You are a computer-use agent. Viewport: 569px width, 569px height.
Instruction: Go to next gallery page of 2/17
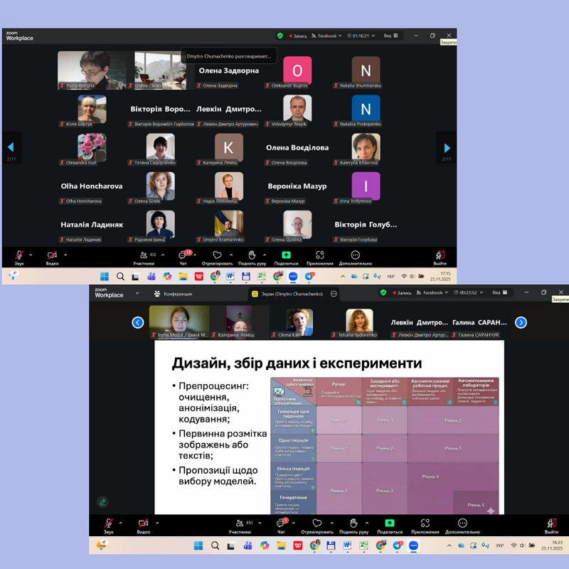pos(447,148)
